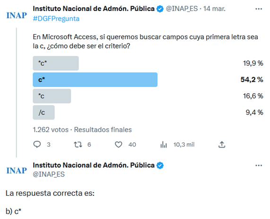
Task: Click the share upload icon
Action: pos(222,144)
